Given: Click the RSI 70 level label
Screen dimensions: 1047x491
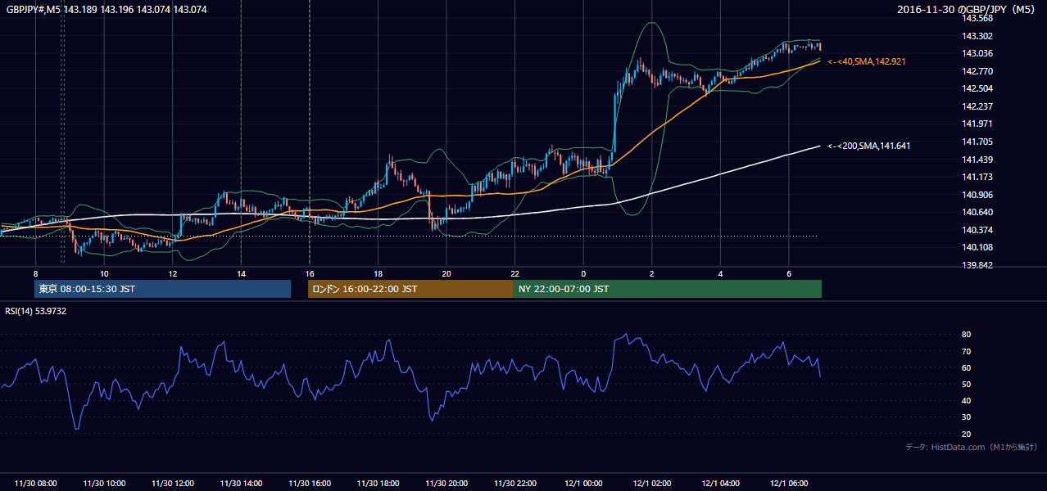Looking at the screenshot, I should point(967,351).
